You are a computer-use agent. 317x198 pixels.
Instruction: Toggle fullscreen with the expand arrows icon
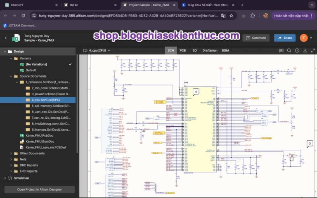click(x=313, y=50)
